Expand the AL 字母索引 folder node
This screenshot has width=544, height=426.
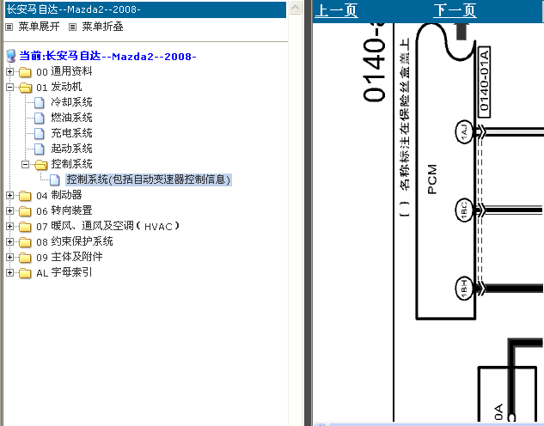click(x=9, y=273)
